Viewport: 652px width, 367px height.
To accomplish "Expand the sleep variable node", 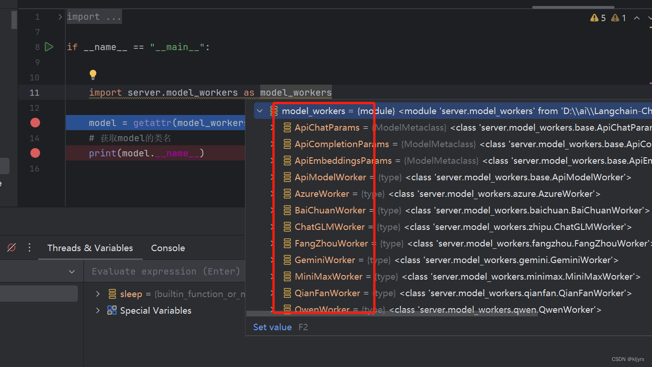I will (x=98, y=293).
